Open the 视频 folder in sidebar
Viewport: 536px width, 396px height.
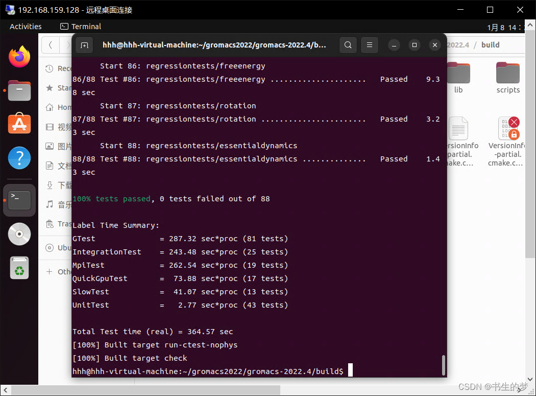[x=59, y=127]
